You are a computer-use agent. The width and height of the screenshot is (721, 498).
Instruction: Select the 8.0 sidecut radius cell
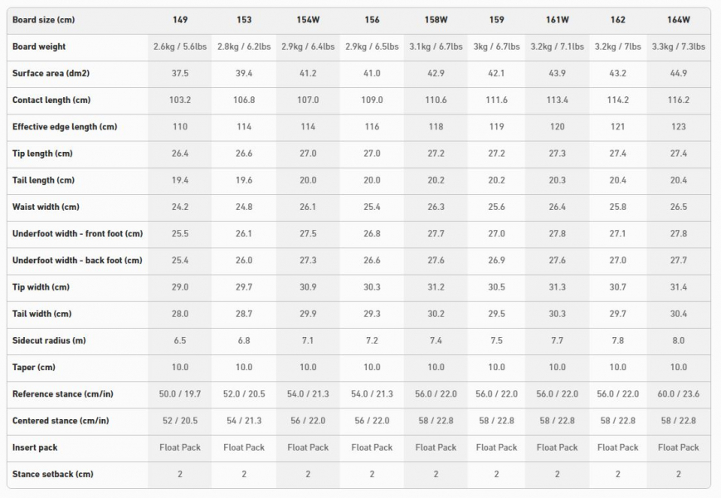[678, 340]
